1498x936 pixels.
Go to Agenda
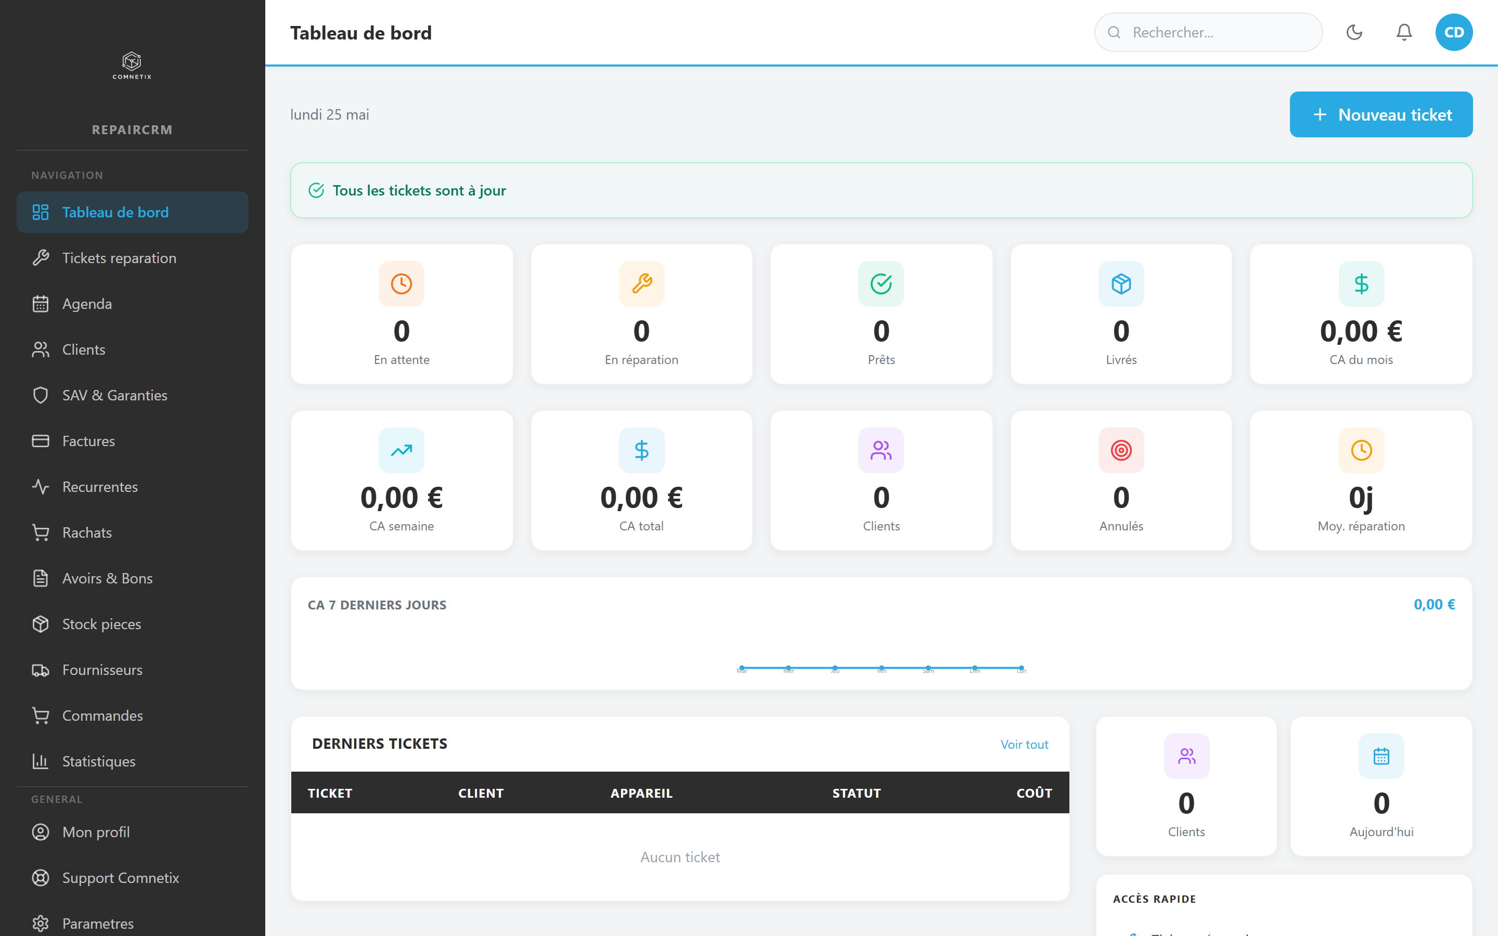tap(133, 304)
